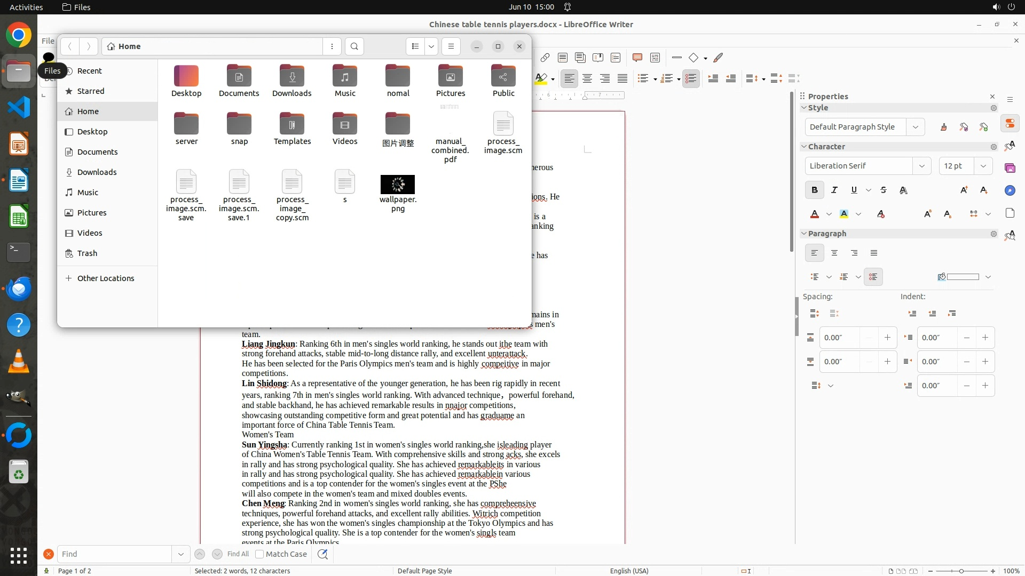Open sidebar Navigator panel icon
Image resolution: width=1025 pixels, height=576 pixels.
point(1010,190)
